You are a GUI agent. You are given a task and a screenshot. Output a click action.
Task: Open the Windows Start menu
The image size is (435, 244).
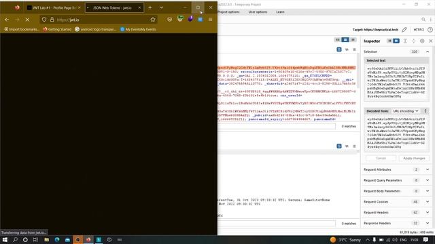pyautogui.click(x=5, y=239)
